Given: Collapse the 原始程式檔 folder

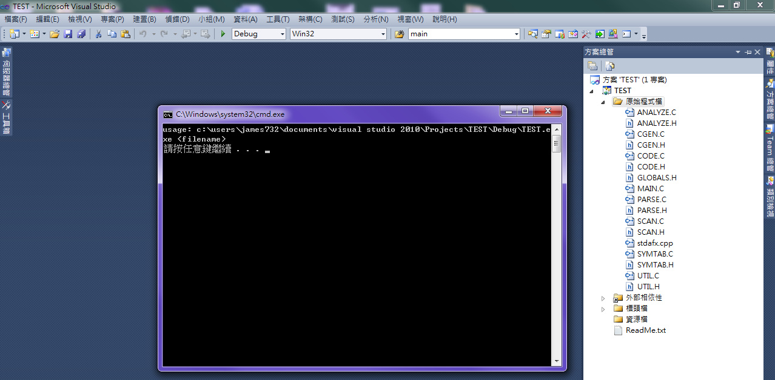Looking at the screenshot, I should point(603,102).
